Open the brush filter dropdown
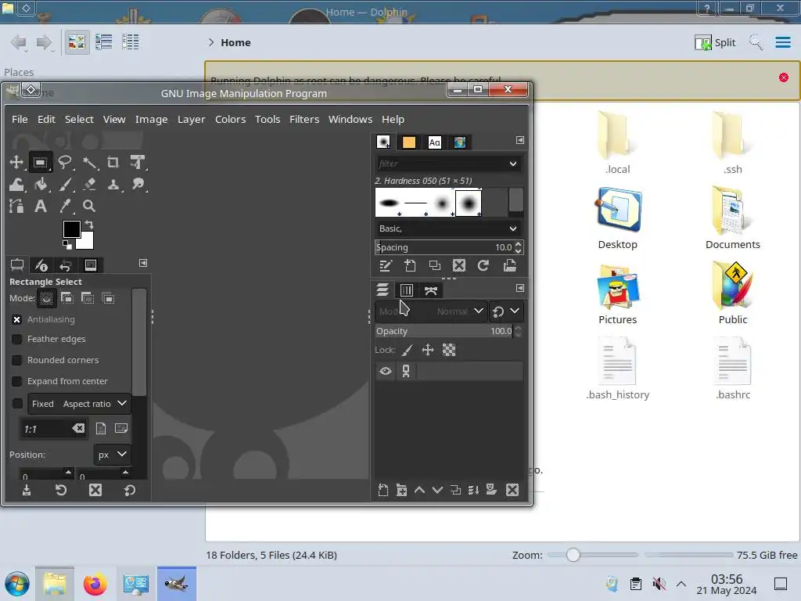The height and width of the screenshot is (601, 801). point(513,164)
